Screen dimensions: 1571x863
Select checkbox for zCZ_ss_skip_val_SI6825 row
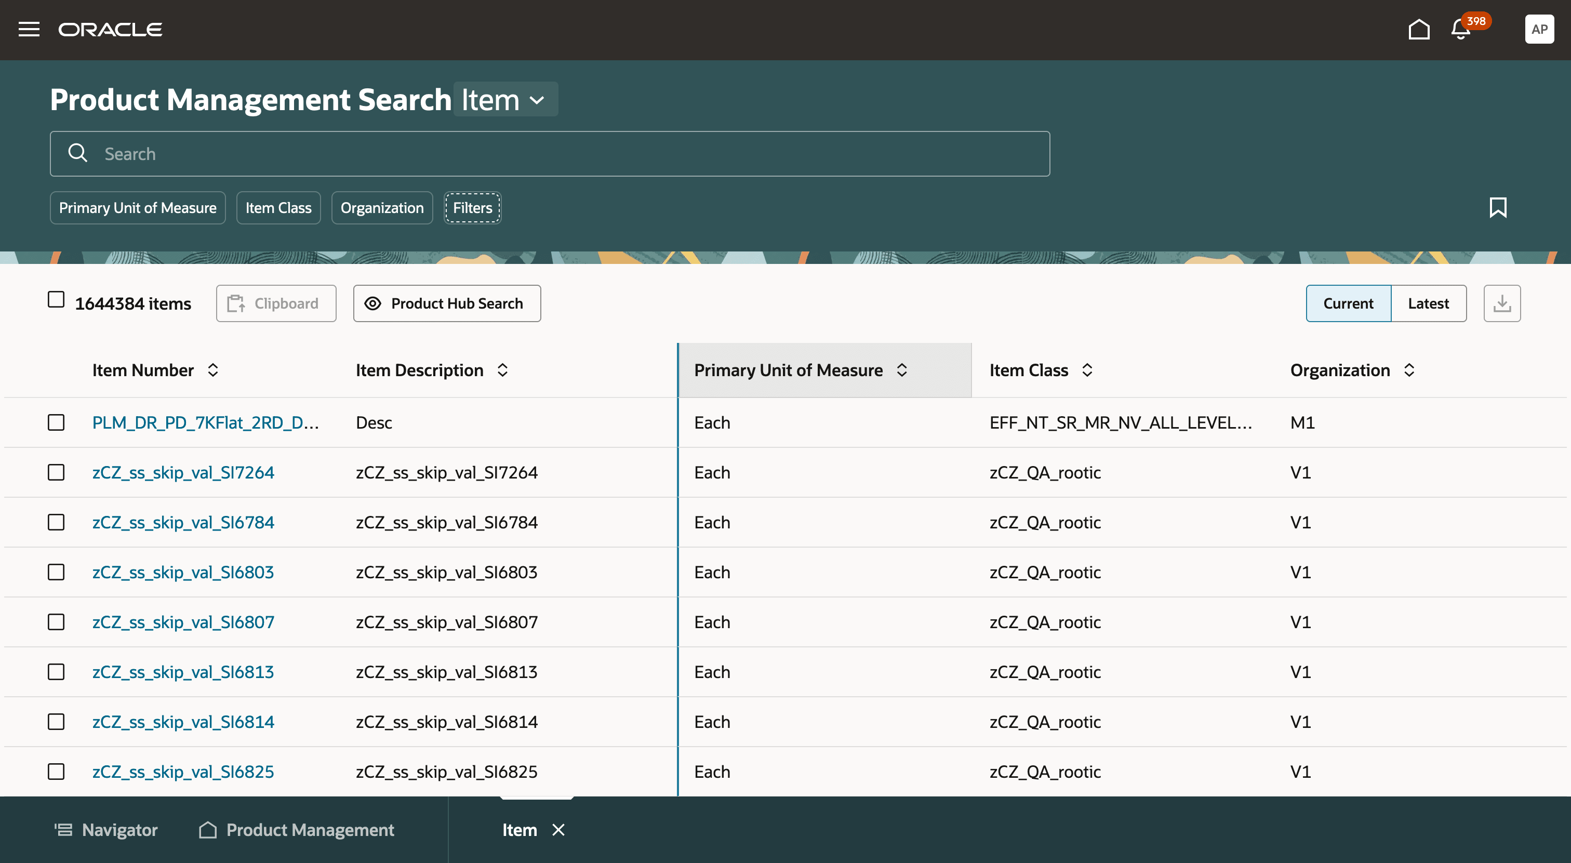tap(56, 772)
